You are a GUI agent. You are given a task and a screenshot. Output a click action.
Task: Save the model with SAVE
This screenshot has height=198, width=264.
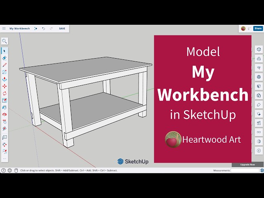pyautogui.click(x=62, y=28)
